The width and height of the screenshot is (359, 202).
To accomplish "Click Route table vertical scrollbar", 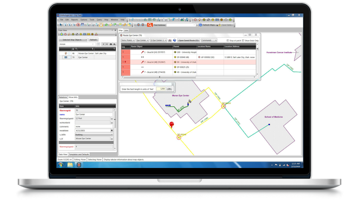I will [257, 59].
